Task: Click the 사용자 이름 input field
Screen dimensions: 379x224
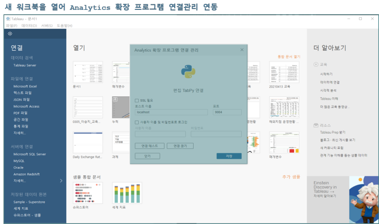Action: click(x=160, y=134)
